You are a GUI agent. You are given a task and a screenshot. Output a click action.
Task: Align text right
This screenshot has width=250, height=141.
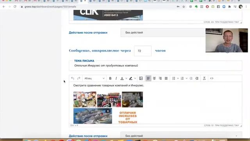pyautogui.click(x=160, y=78)
